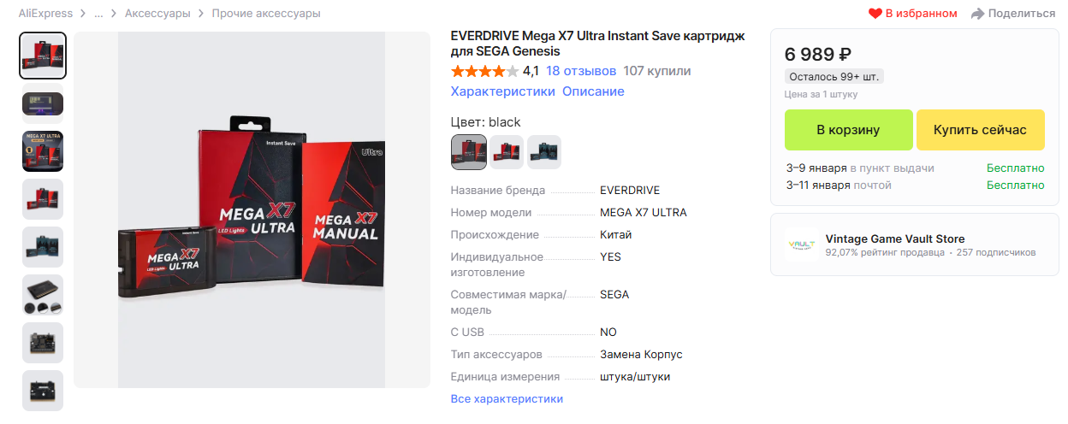1068x424 pixels.
Task: Click the heart favorites icon
Action: pyautogui.click(x=875, y=14)
